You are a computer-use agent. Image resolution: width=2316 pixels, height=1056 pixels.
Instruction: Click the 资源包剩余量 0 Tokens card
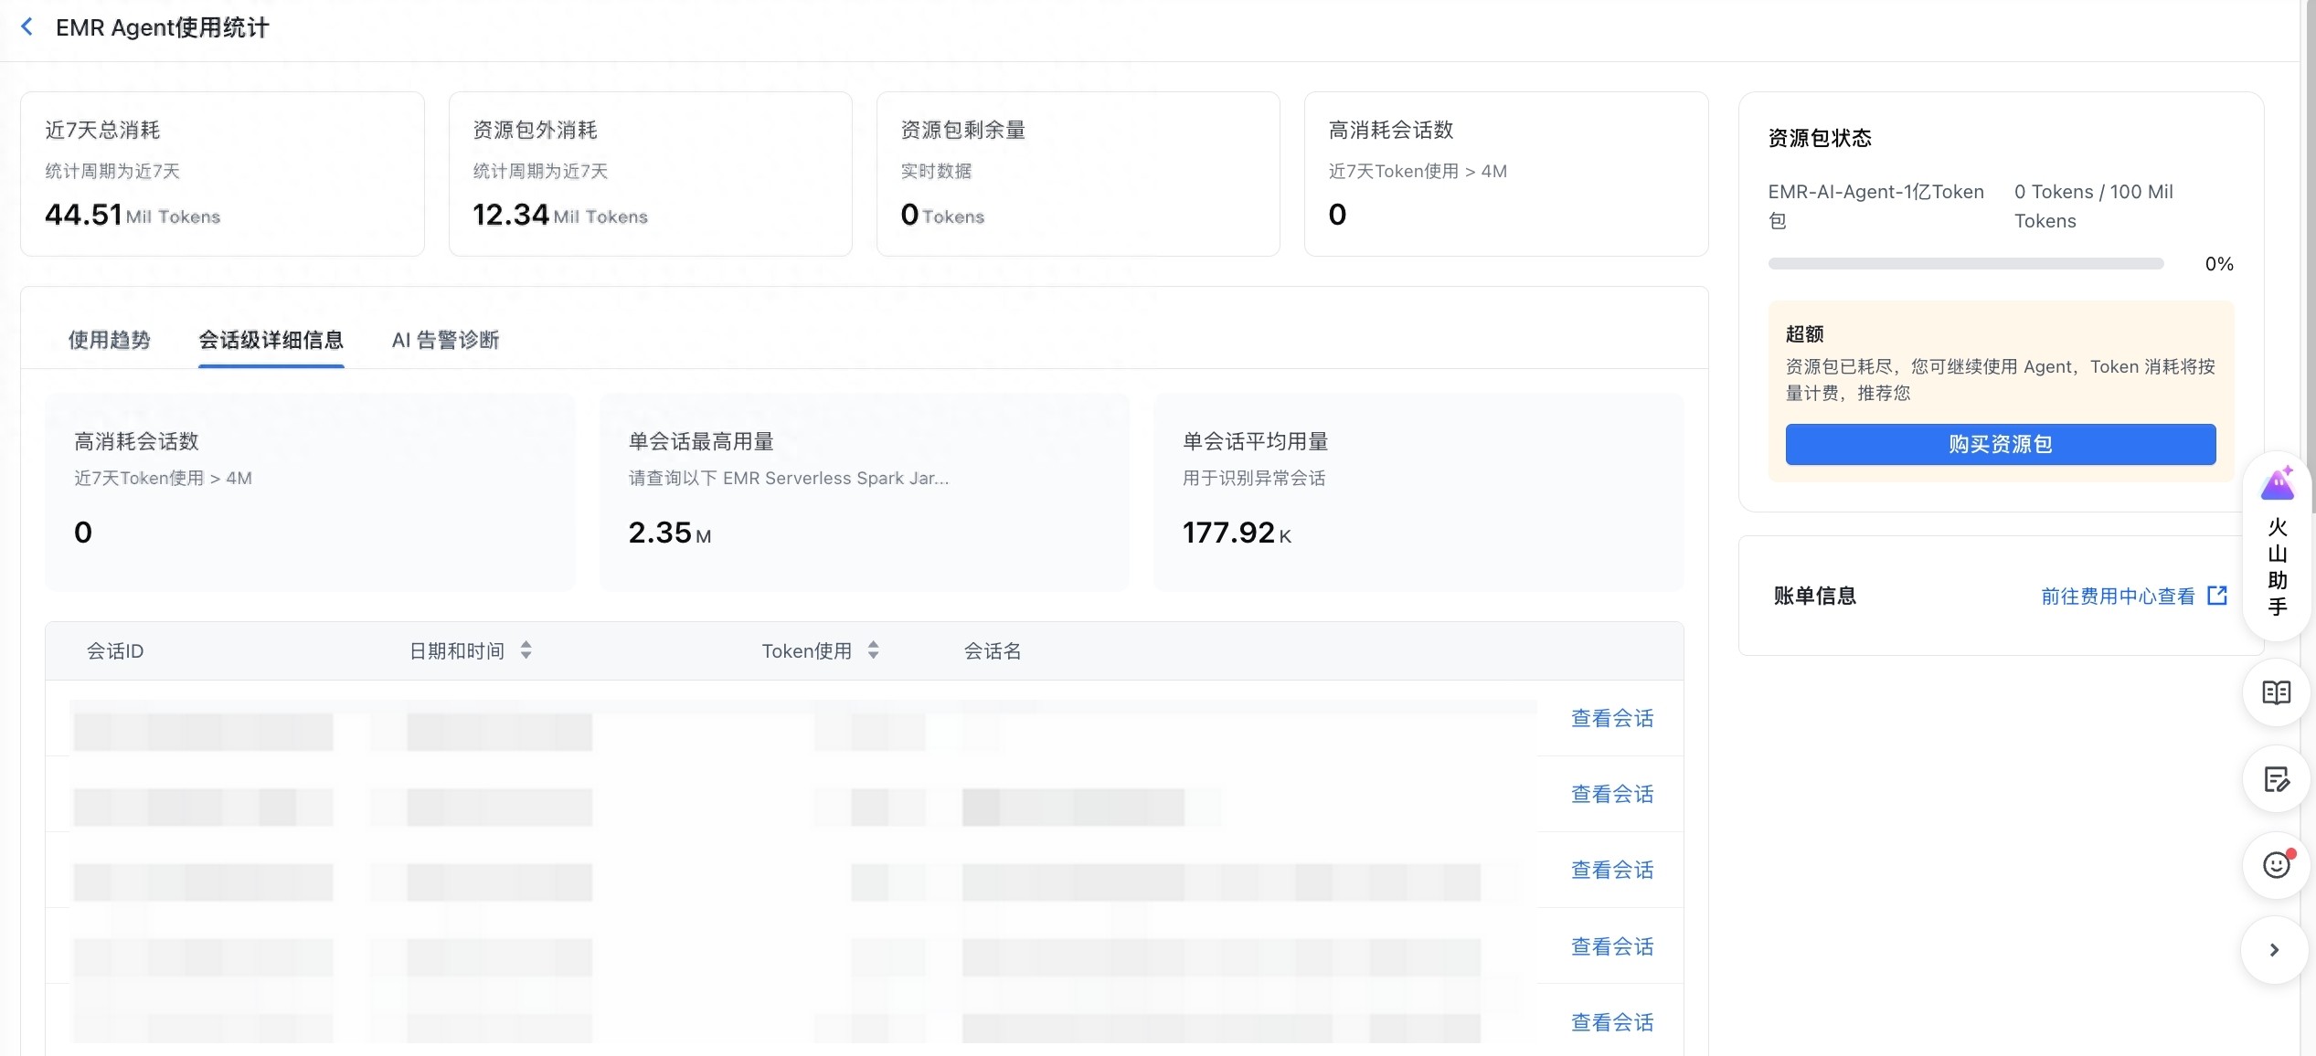(x=1078, y=174)
